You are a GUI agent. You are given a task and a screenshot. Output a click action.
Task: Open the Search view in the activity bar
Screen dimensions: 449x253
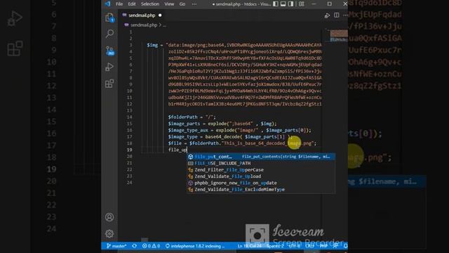pos(109,34)
